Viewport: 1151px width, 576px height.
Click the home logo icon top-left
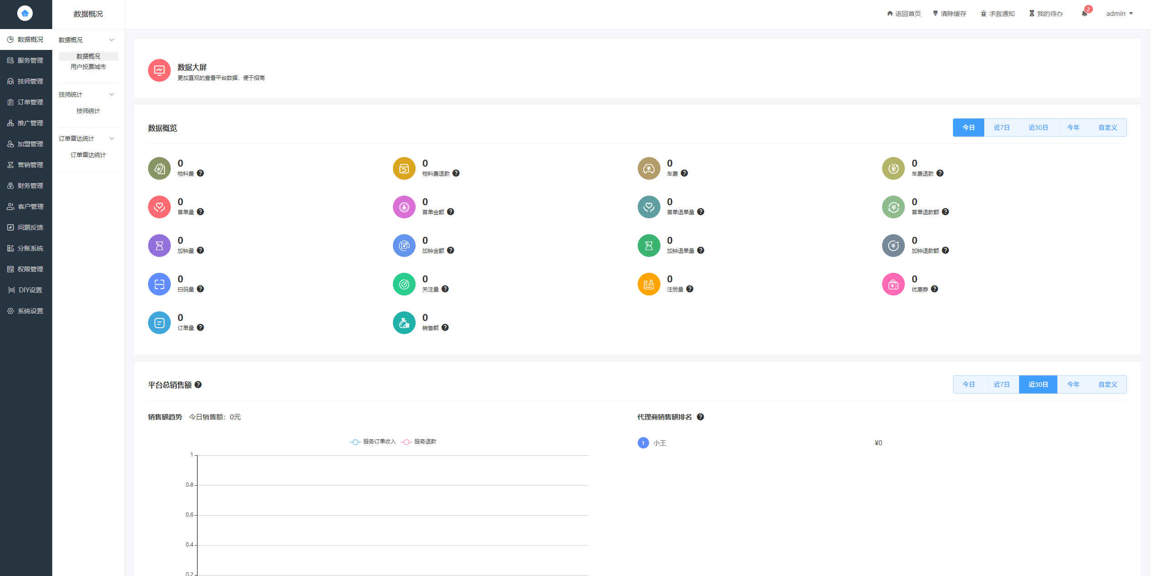(x=25, y=14)
